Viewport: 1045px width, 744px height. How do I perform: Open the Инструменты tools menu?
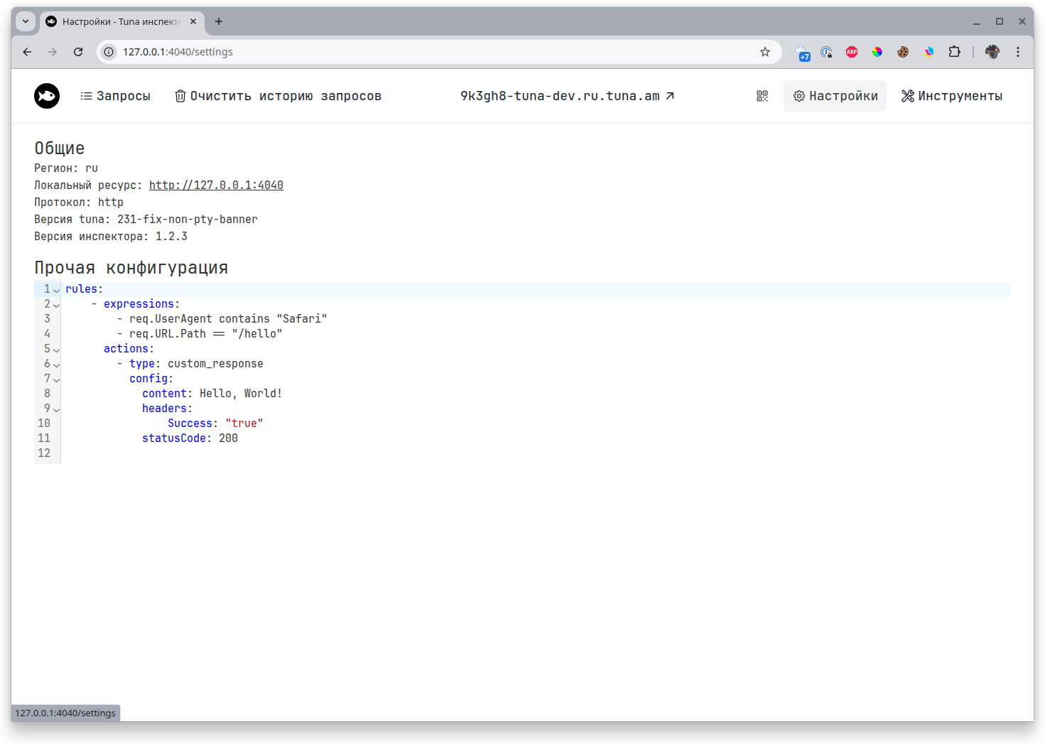951,96
